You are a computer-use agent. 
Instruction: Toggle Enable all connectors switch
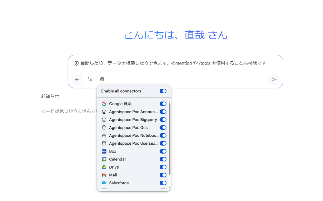click(163, 91)
